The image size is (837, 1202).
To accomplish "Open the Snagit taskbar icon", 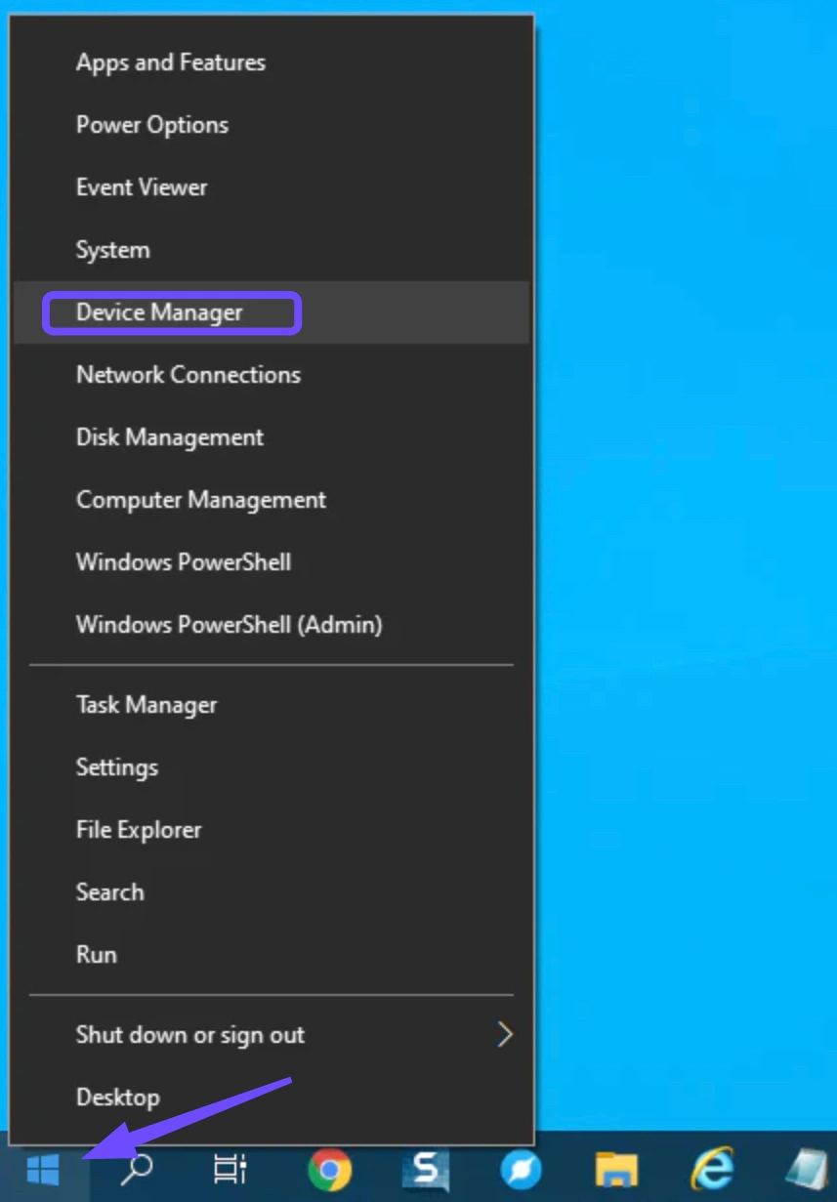I will click(x=426, y=1169).
